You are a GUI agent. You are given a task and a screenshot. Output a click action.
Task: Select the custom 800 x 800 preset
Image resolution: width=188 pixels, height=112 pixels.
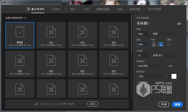point(82,64)
